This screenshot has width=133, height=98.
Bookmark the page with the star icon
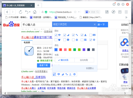(75, 12)
